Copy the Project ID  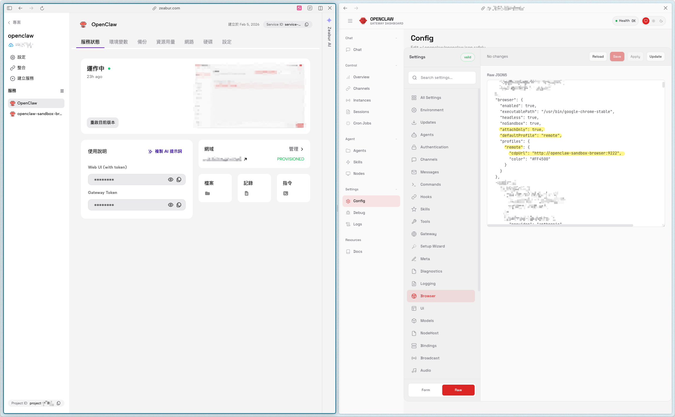coord(59,403)
